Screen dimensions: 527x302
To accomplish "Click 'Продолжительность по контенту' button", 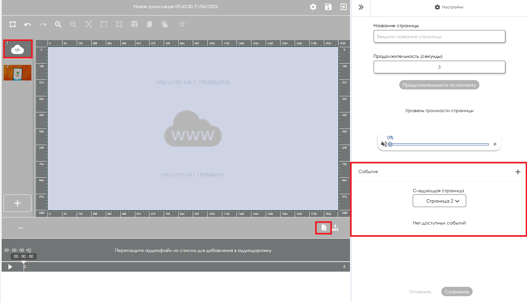I will click(x=439, y=85).
